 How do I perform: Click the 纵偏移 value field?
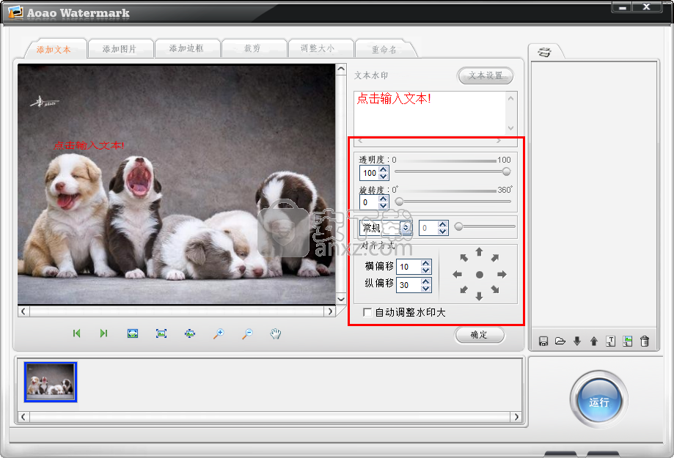409,285
